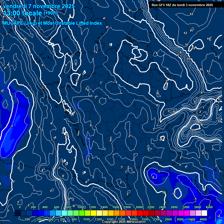Select orange swatch between 1600 and 1700
Image resolution: width=224 pixels, height=224 pixels.
pos(117,213)
